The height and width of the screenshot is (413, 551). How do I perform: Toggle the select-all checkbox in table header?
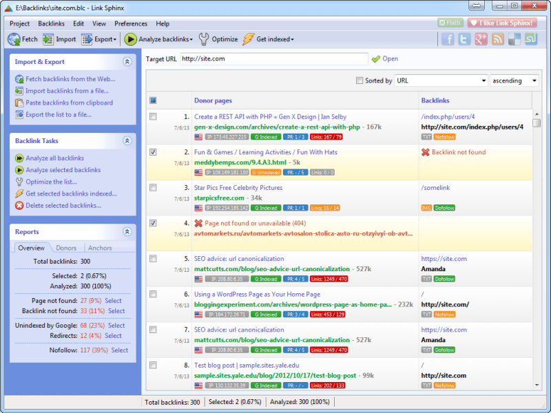tap(153, 100)
